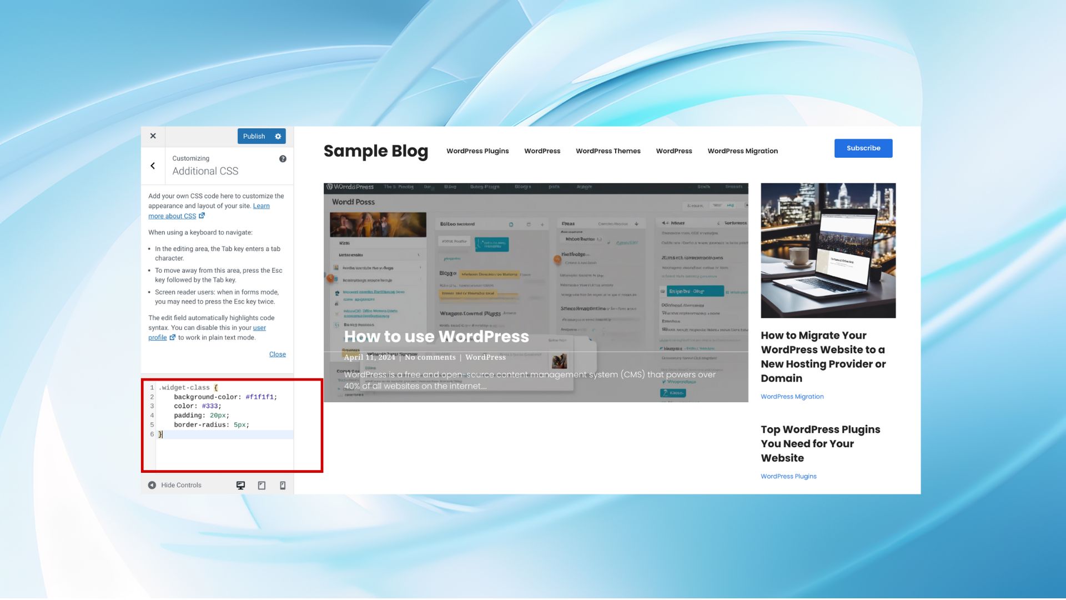Close the Customizer with the X icon

(x=153, y=136)
